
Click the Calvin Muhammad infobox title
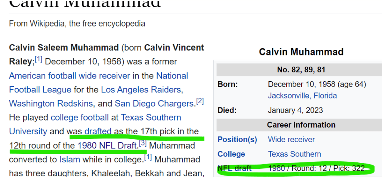(x=301, y=52)
